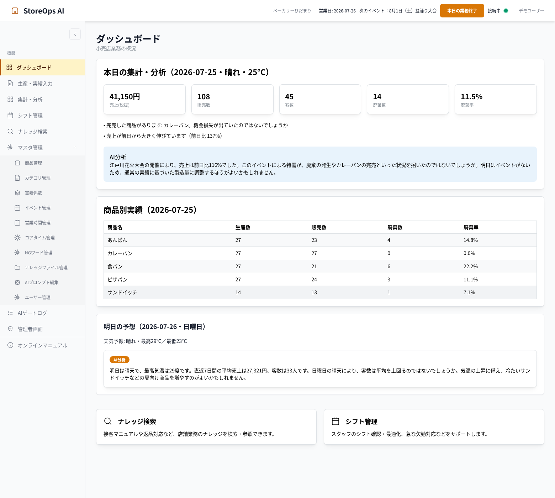Open the ダッシュボード grid icon

coord(9,68)
